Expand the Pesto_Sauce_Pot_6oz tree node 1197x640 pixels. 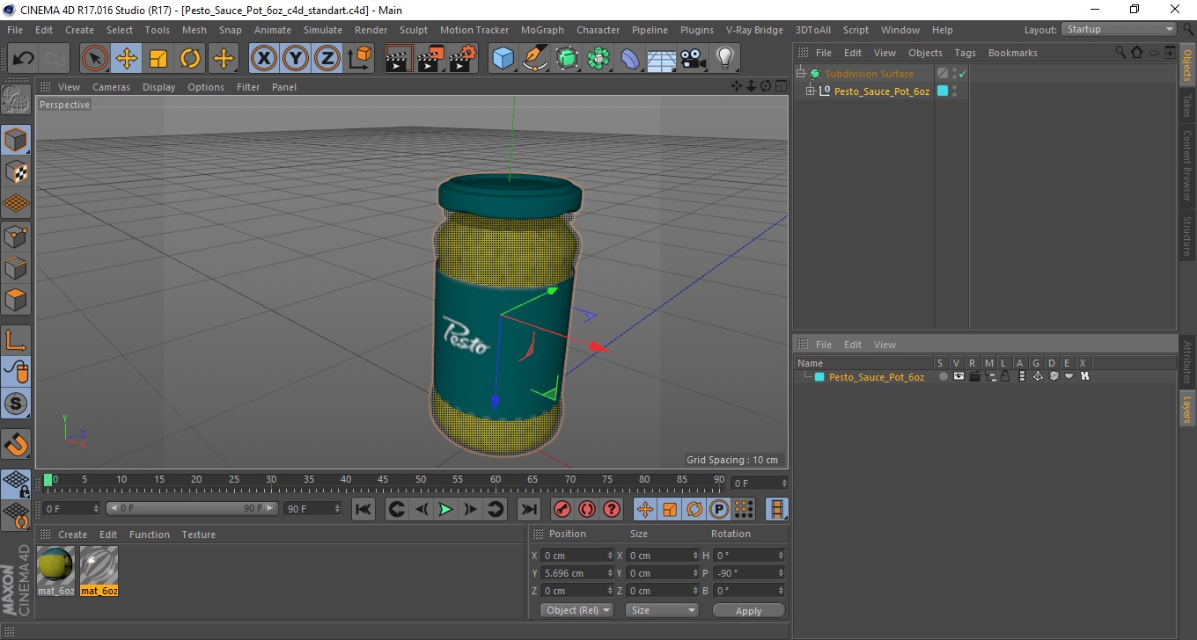[811, 91]
